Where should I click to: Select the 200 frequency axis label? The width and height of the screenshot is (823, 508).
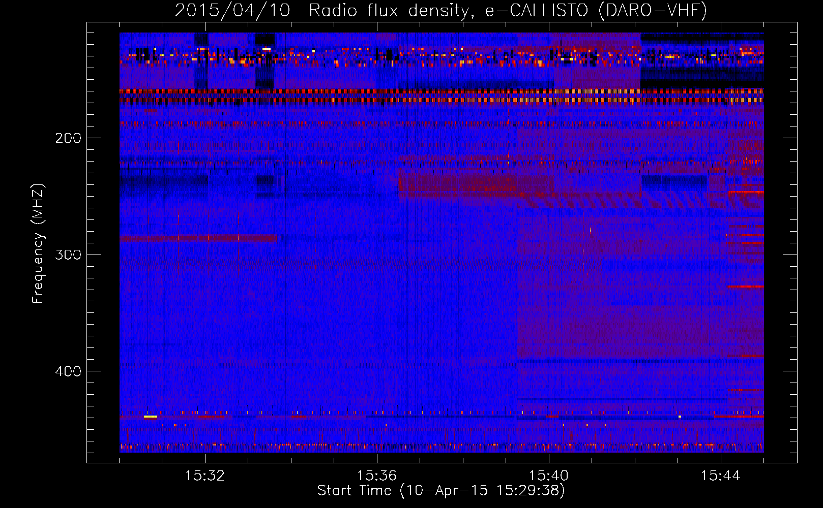[68, 138]
